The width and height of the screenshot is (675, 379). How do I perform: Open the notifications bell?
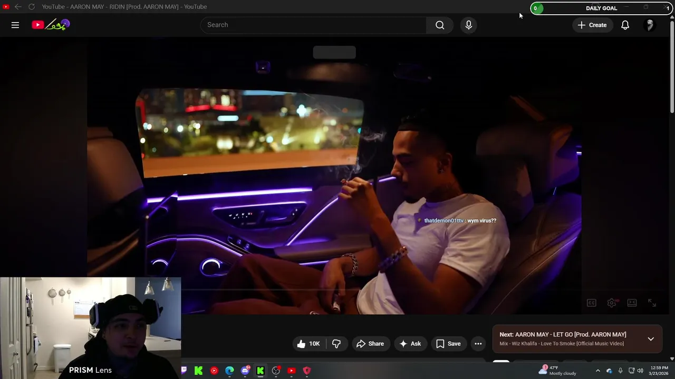point(625,25)
